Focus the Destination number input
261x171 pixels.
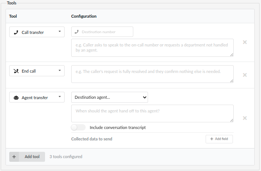[x=102, y=32]
